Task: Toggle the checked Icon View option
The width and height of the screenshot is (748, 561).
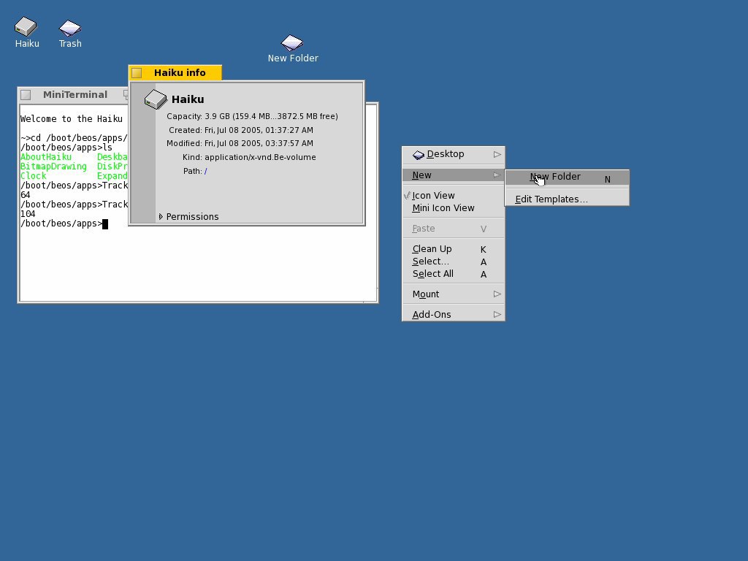Action: tap(453, 196)
